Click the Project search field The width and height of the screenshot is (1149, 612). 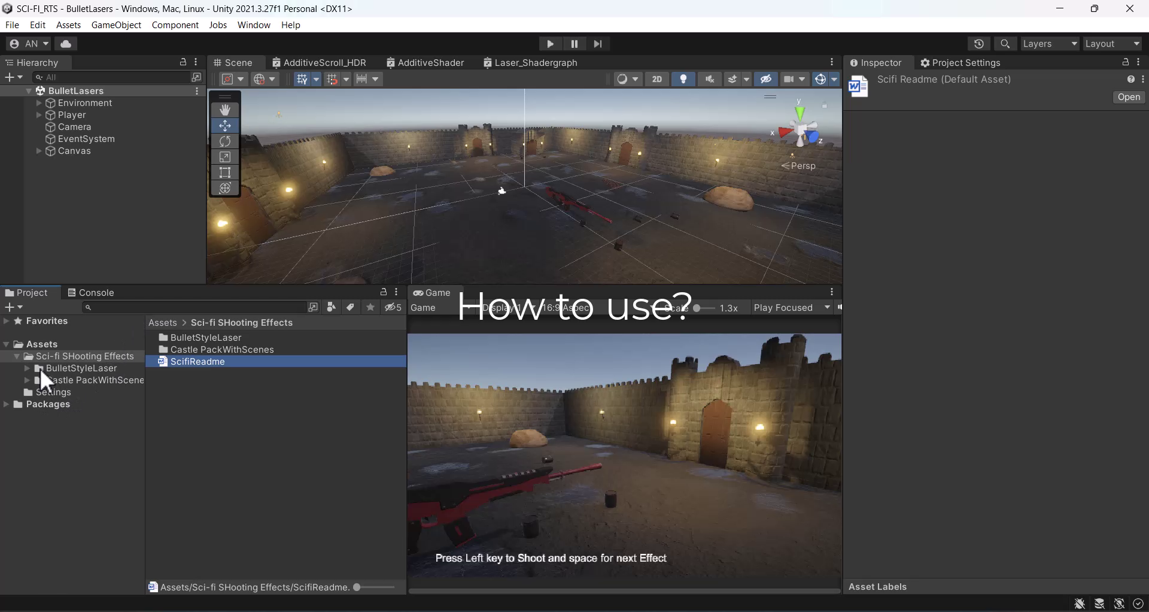(x=193, y=307)
